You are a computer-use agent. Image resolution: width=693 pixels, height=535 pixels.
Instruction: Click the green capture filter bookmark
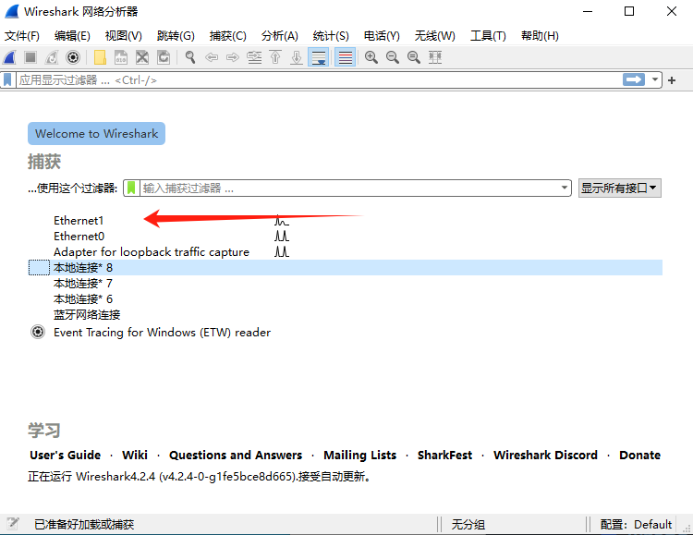tap(131, 188)
